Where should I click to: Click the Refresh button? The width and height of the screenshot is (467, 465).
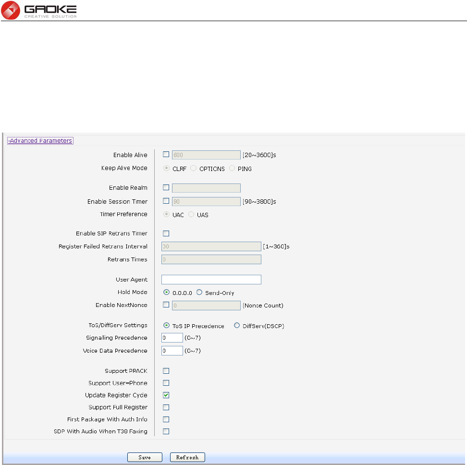point(187,457)
